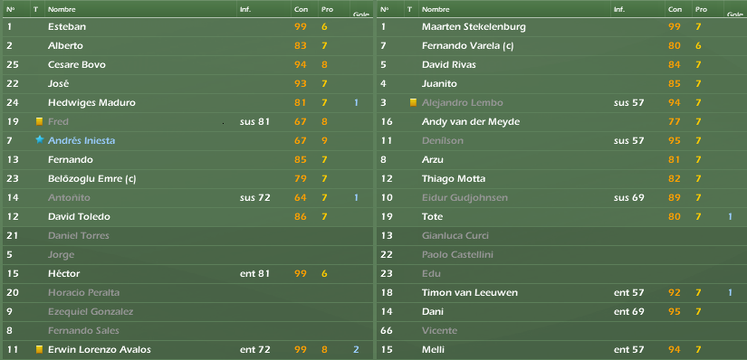This screenshot has height=360, width=747.
Task: Click the blue star beside Andrés Iniesta
Action: [40, 140]
